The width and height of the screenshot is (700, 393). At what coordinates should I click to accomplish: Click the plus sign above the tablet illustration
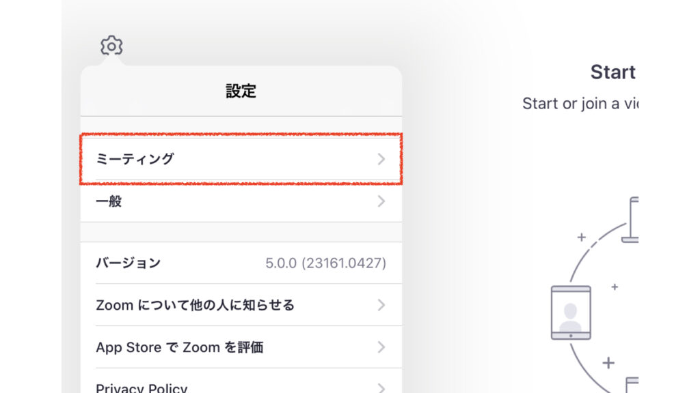[x=582, y=237]
